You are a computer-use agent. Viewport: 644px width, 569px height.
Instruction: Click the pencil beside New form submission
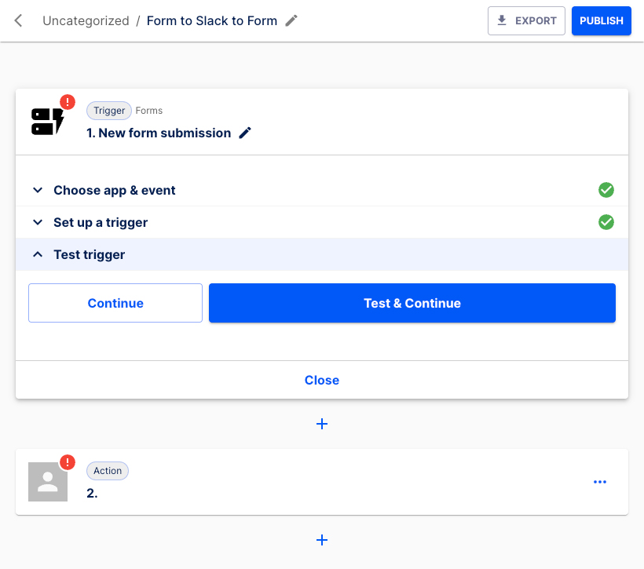(244, 133)
